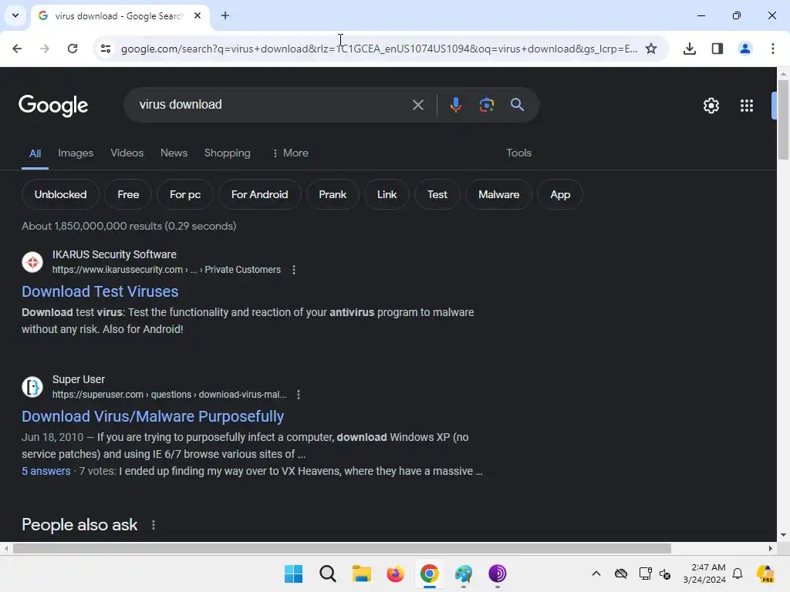Click the scroll right arrow
The width and height of the screenshot is (790, 592).
[771, 548]
